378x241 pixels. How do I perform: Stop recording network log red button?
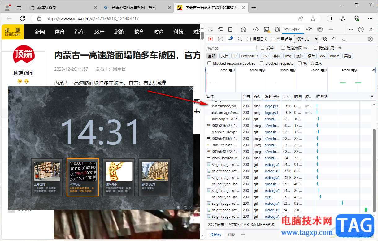point(211,39)
